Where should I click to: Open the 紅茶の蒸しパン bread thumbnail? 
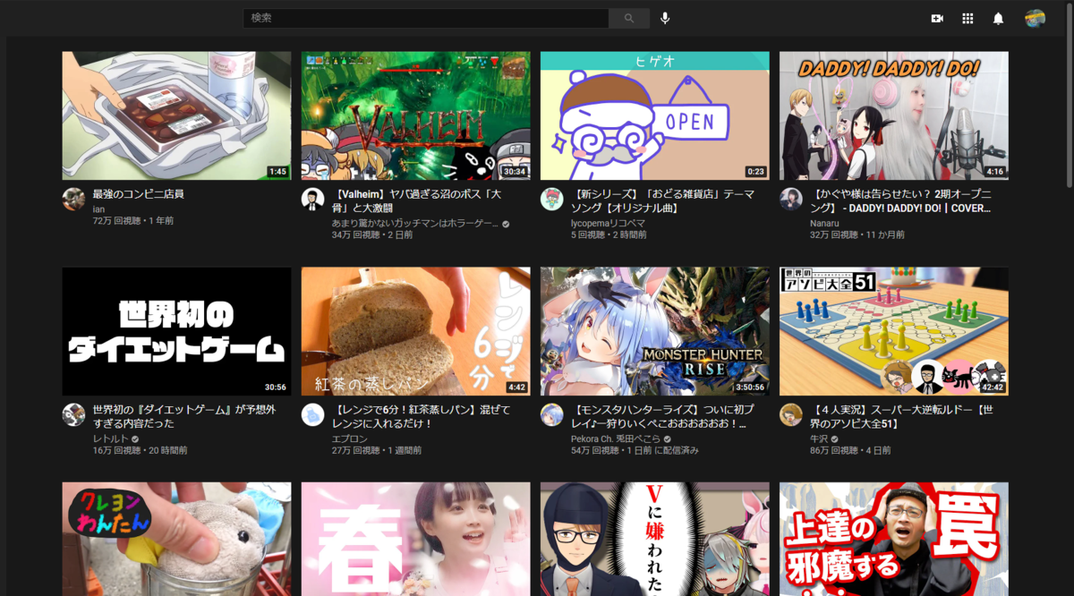(x=415, y=331)
